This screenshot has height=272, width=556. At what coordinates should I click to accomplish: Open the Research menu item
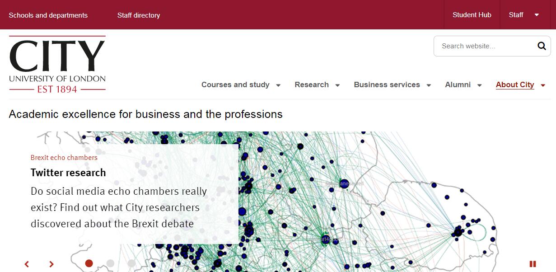click(311, 85)
